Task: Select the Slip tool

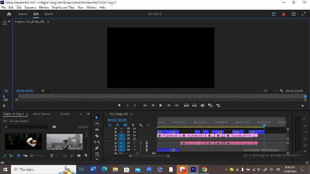Action: point(97,142)
